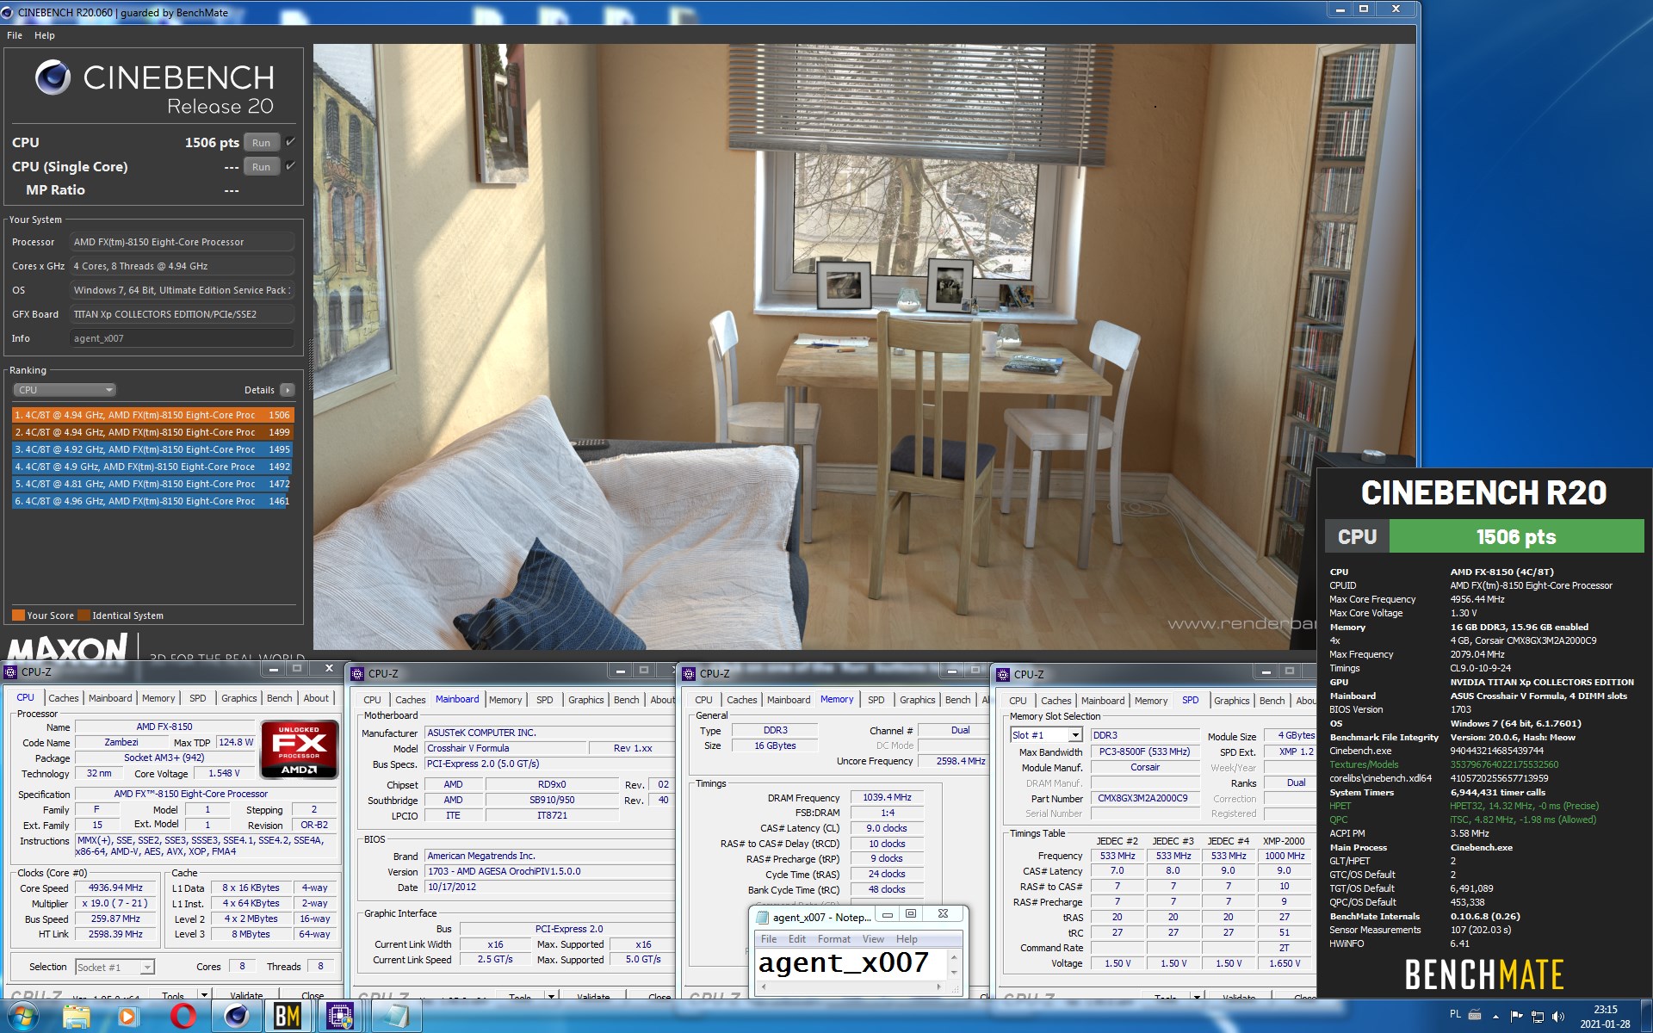Select Bench tab in SPD CPU-Z window
The width and height of the screenshot is (1653, 1033).
(x=1272, y=701)
